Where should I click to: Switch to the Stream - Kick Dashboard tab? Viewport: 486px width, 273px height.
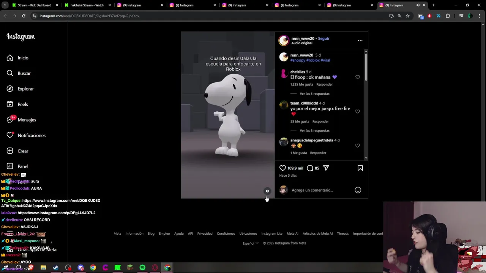(35, 5)
